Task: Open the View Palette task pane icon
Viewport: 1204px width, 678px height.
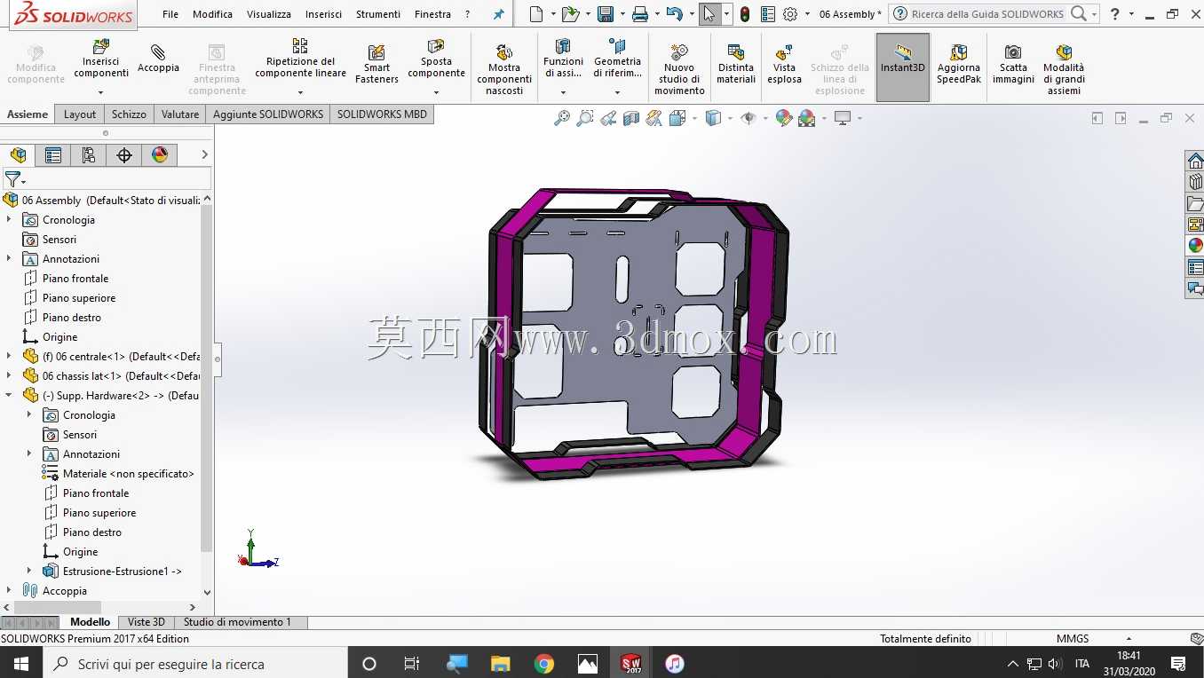Action: tap(1195, 225)
